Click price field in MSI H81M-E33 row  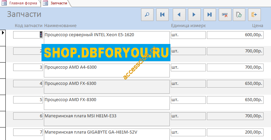click(x=235, y=116)
